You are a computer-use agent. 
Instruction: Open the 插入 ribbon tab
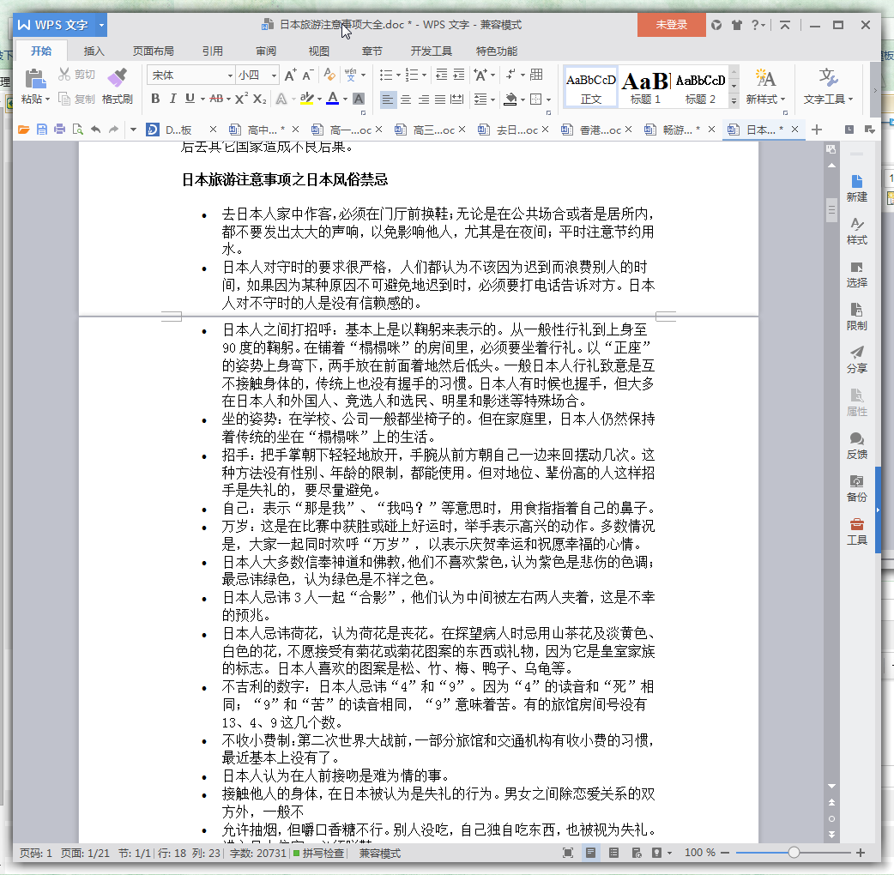[x=94, y=51]
